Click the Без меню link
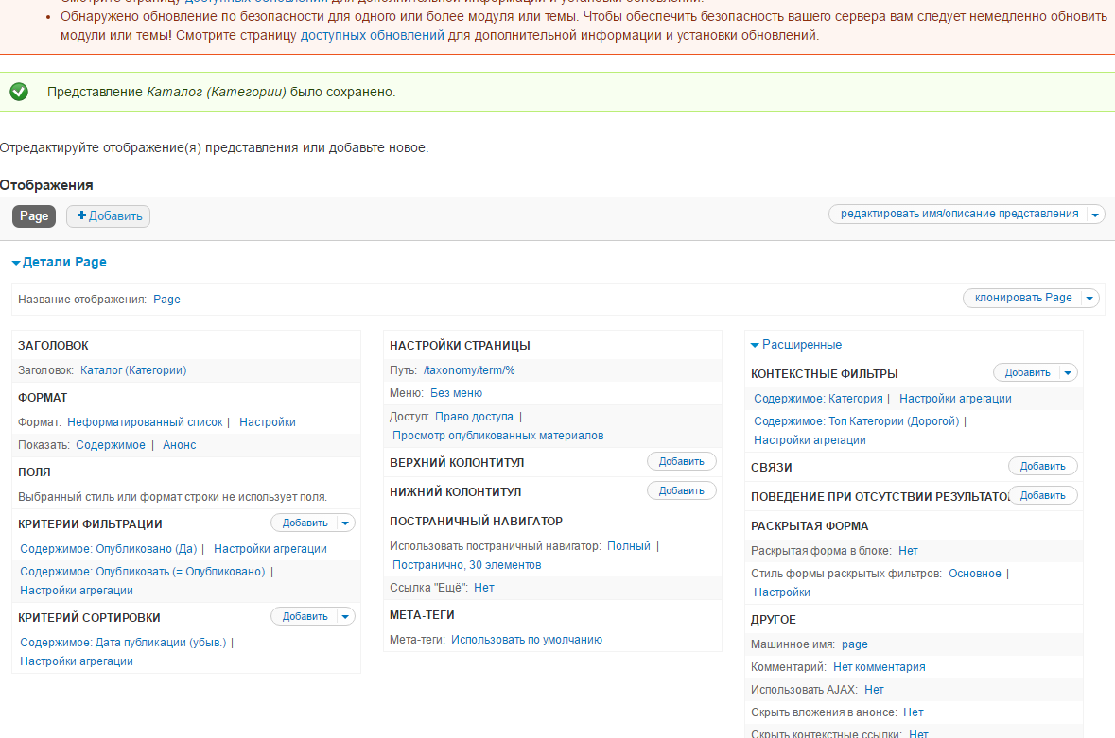1115x738 pixels. coord(456,393)
